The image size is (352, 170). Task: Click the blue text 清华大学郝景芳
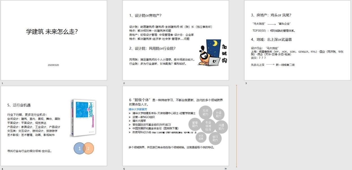click(x=138, y=109)
